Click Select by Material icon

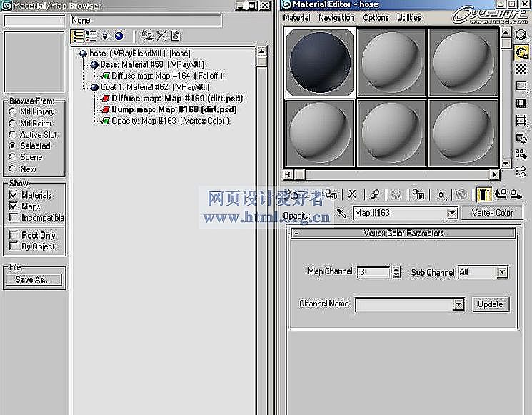(521, 155)
